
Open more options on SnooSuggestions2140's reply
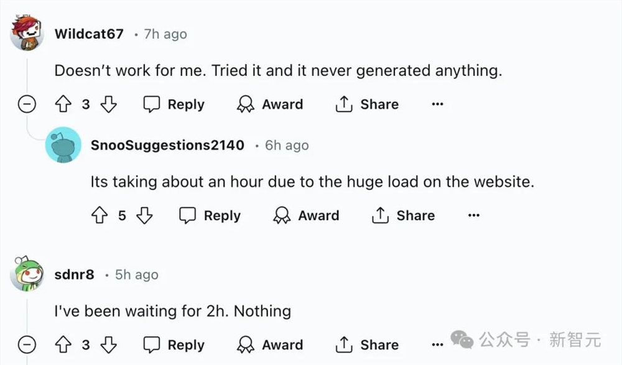click(473, 216)
